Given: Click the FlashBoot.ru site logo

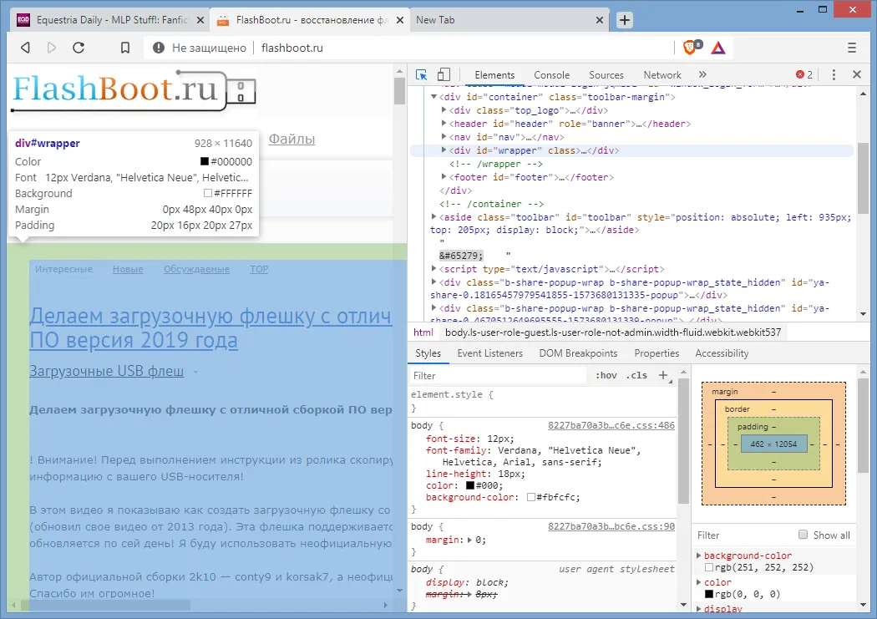Looking at the screenshot, I should [134, 90].
